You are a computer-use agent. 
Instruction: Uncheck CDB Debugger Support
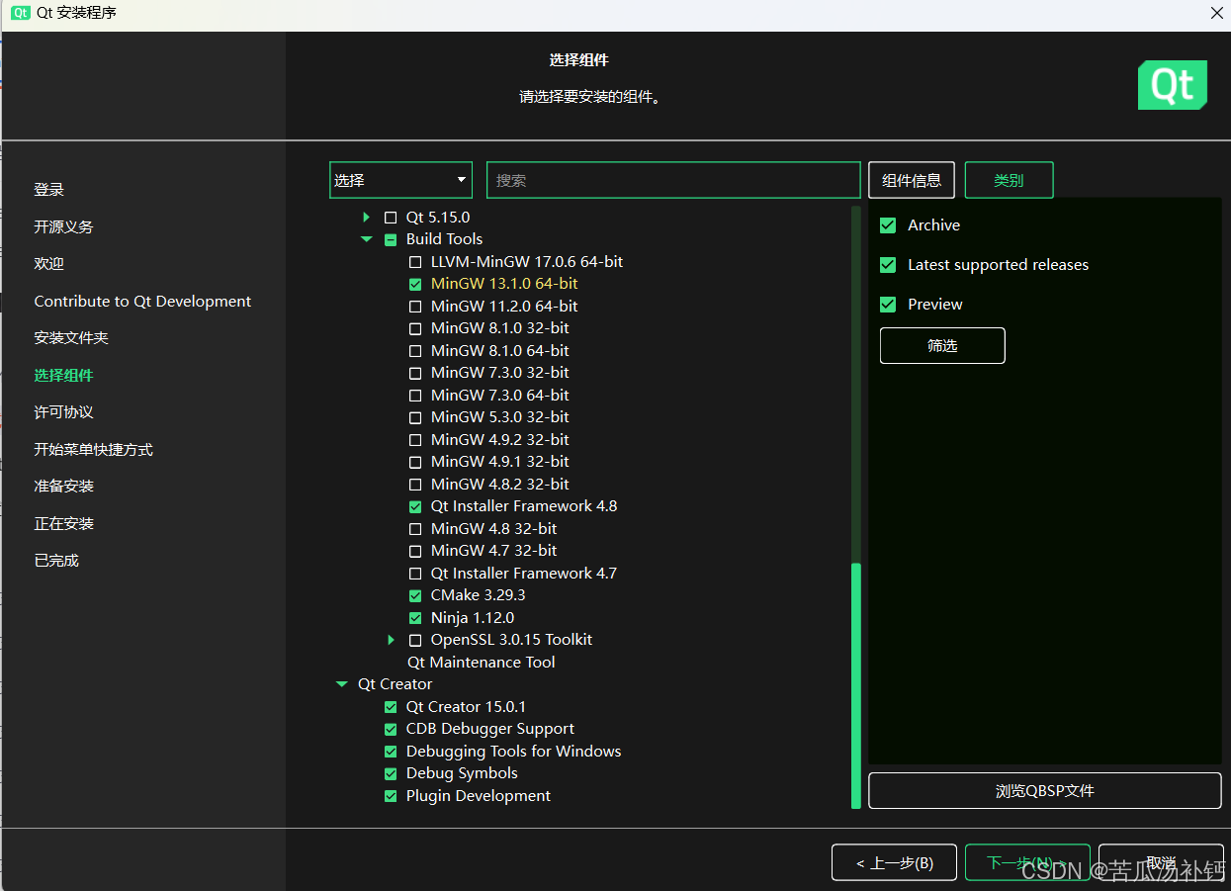(391, 729)
